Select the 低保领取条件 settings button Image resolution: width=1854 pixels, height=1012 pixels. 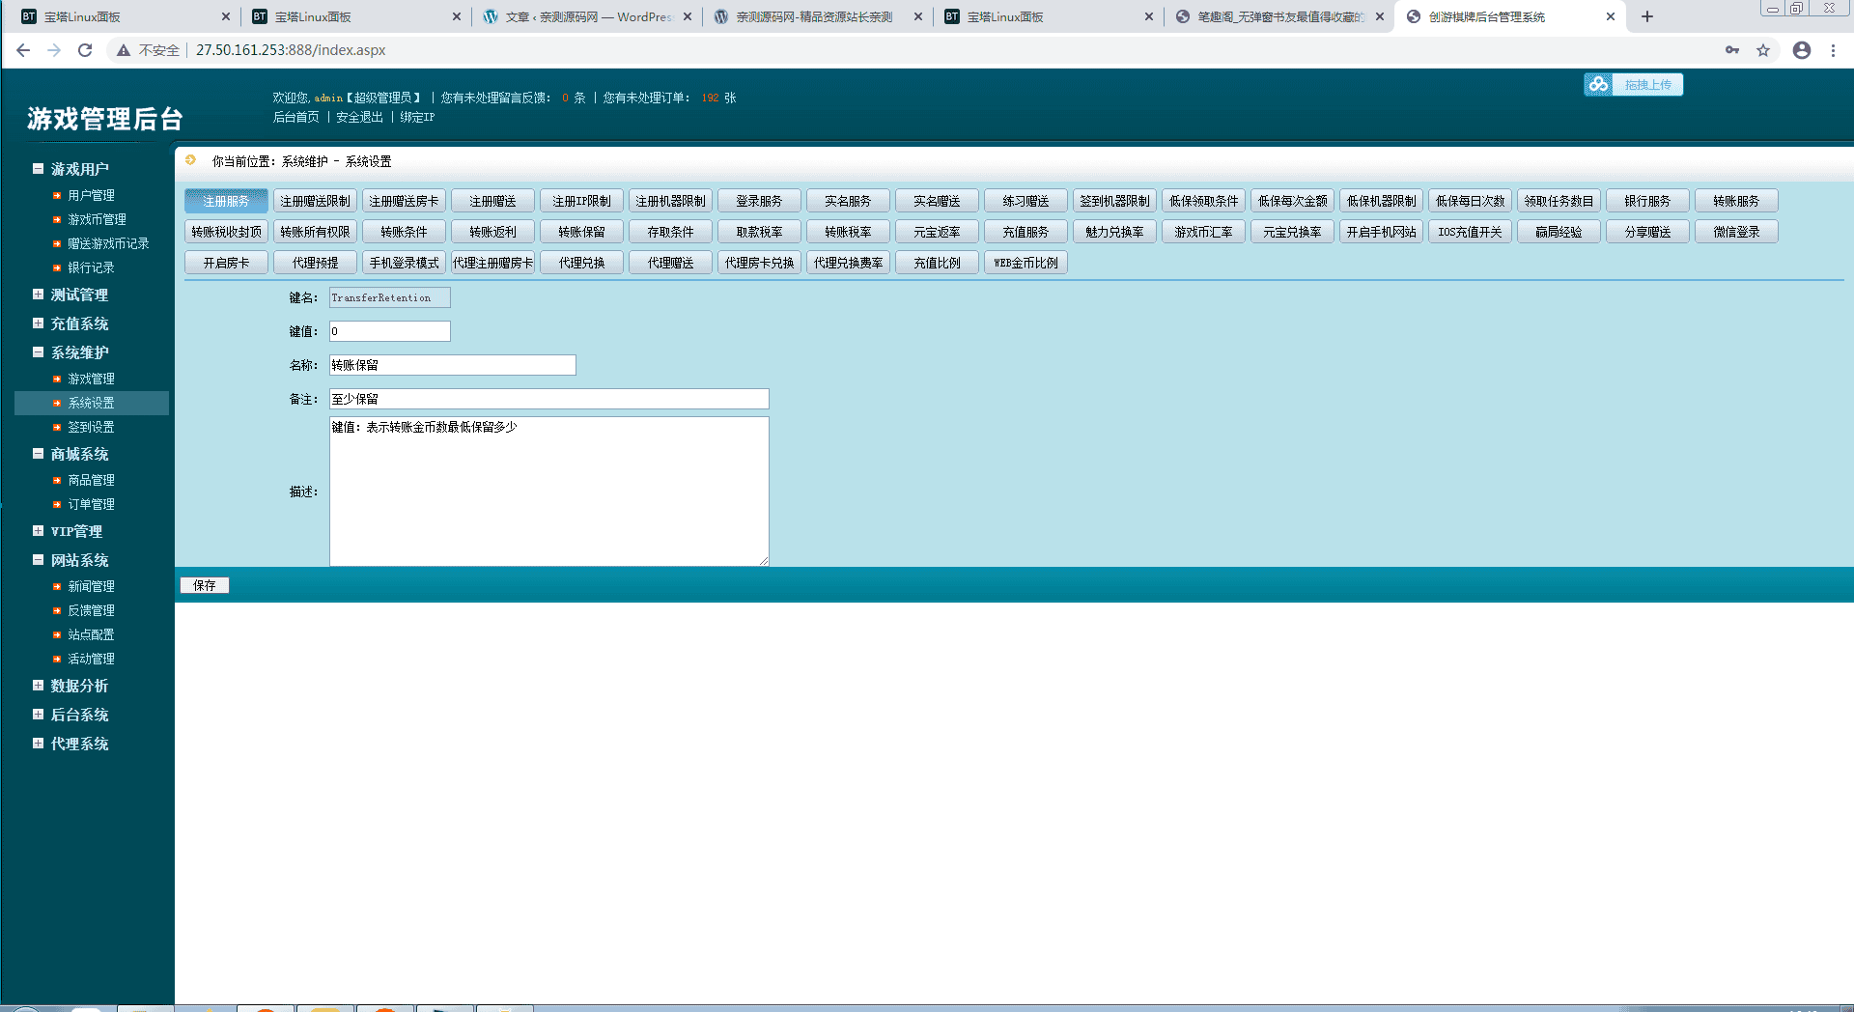pyautogui.click(x=1203, y=201)
